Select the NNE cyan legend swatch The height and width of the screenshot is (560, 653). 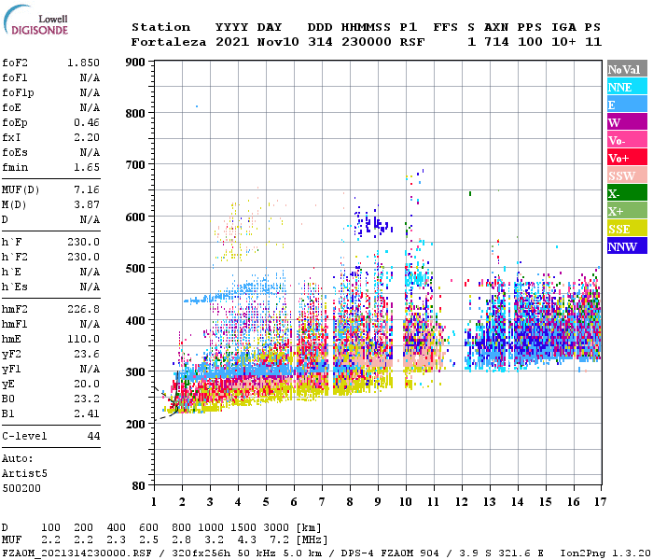(627, 87)
